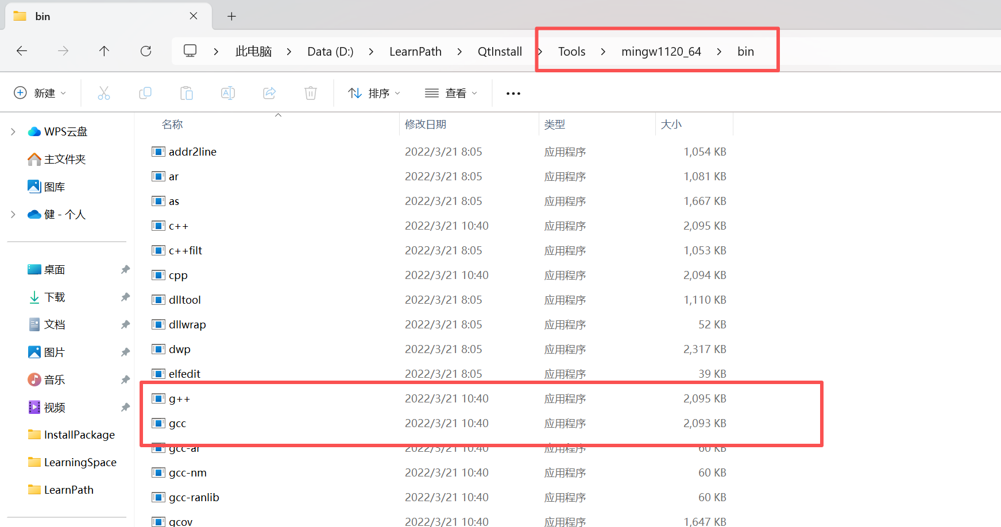Click the forward navigation arrow
Screen dimensions: 1001x527
(63, 51)
